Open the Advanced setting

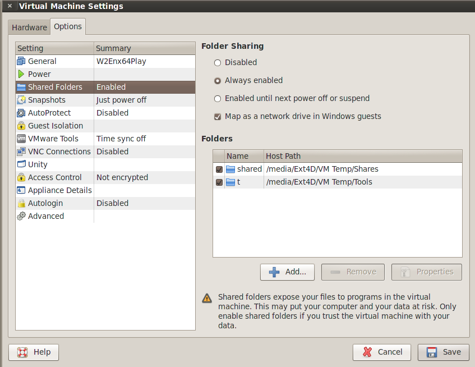[105, 216]
